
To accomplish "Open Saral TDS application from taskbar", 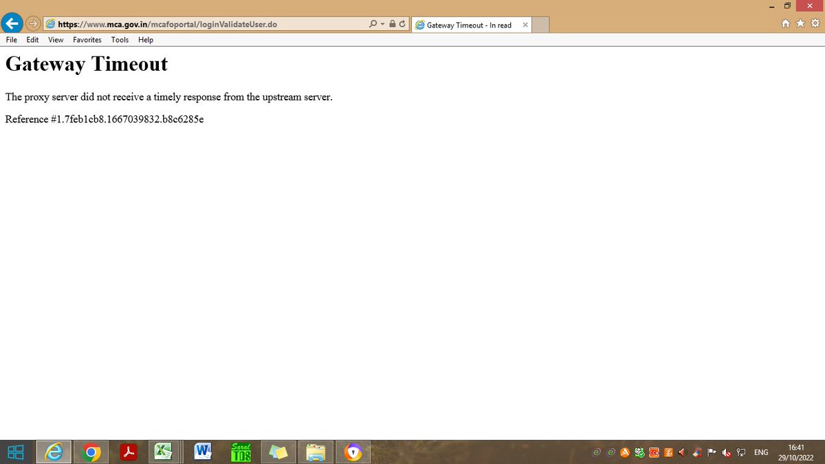I will [x=241, y=452].
